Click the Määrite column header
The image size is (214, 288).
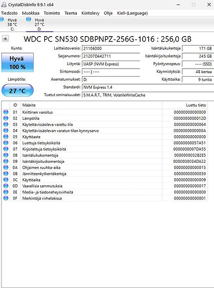point(91,105)
